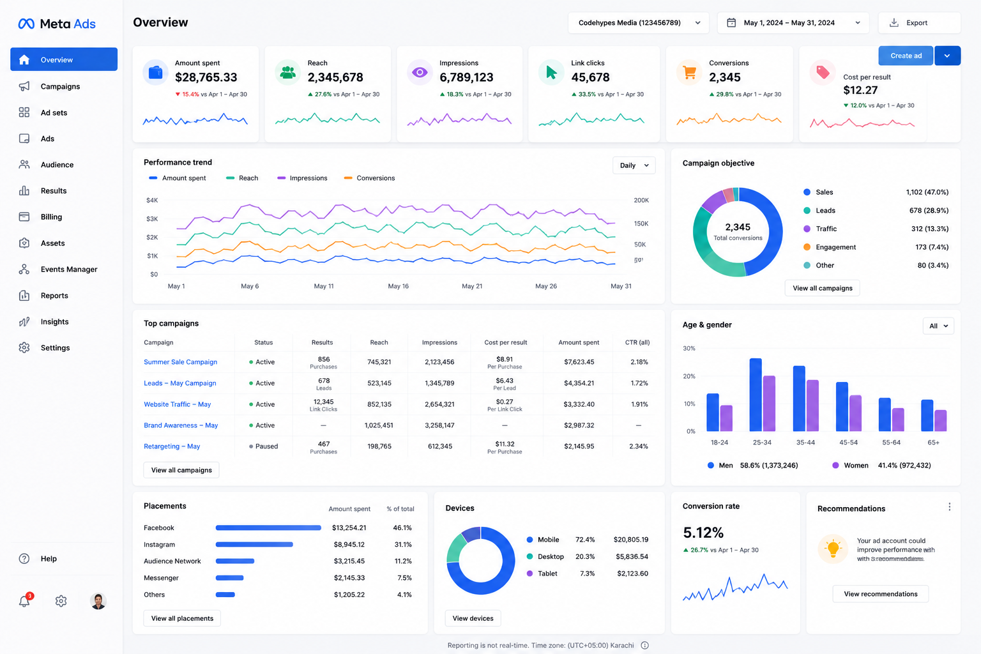Click the bottom sidebar gear icon
The width and height of the screenshot is (981, 654).
(61, 601)
